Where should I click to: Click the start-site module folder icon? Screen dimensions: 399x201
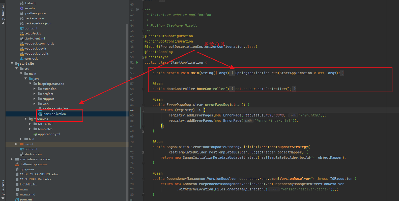pos(17,64)
